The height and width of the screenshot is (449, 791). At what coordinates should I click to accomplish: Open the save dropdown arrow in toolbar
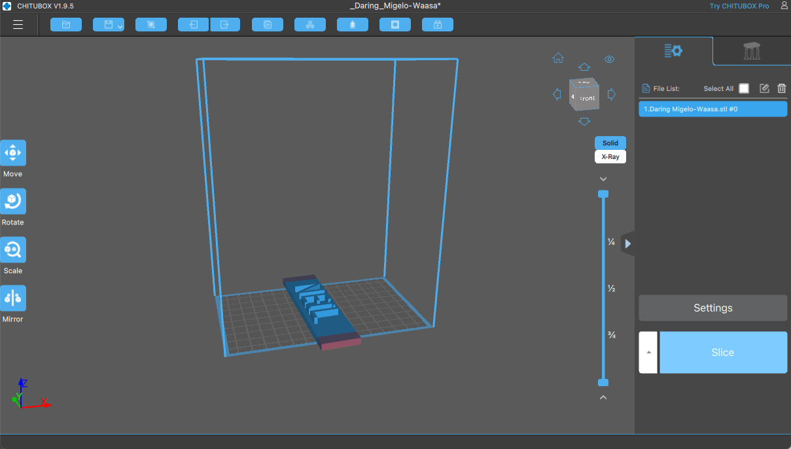120,26
